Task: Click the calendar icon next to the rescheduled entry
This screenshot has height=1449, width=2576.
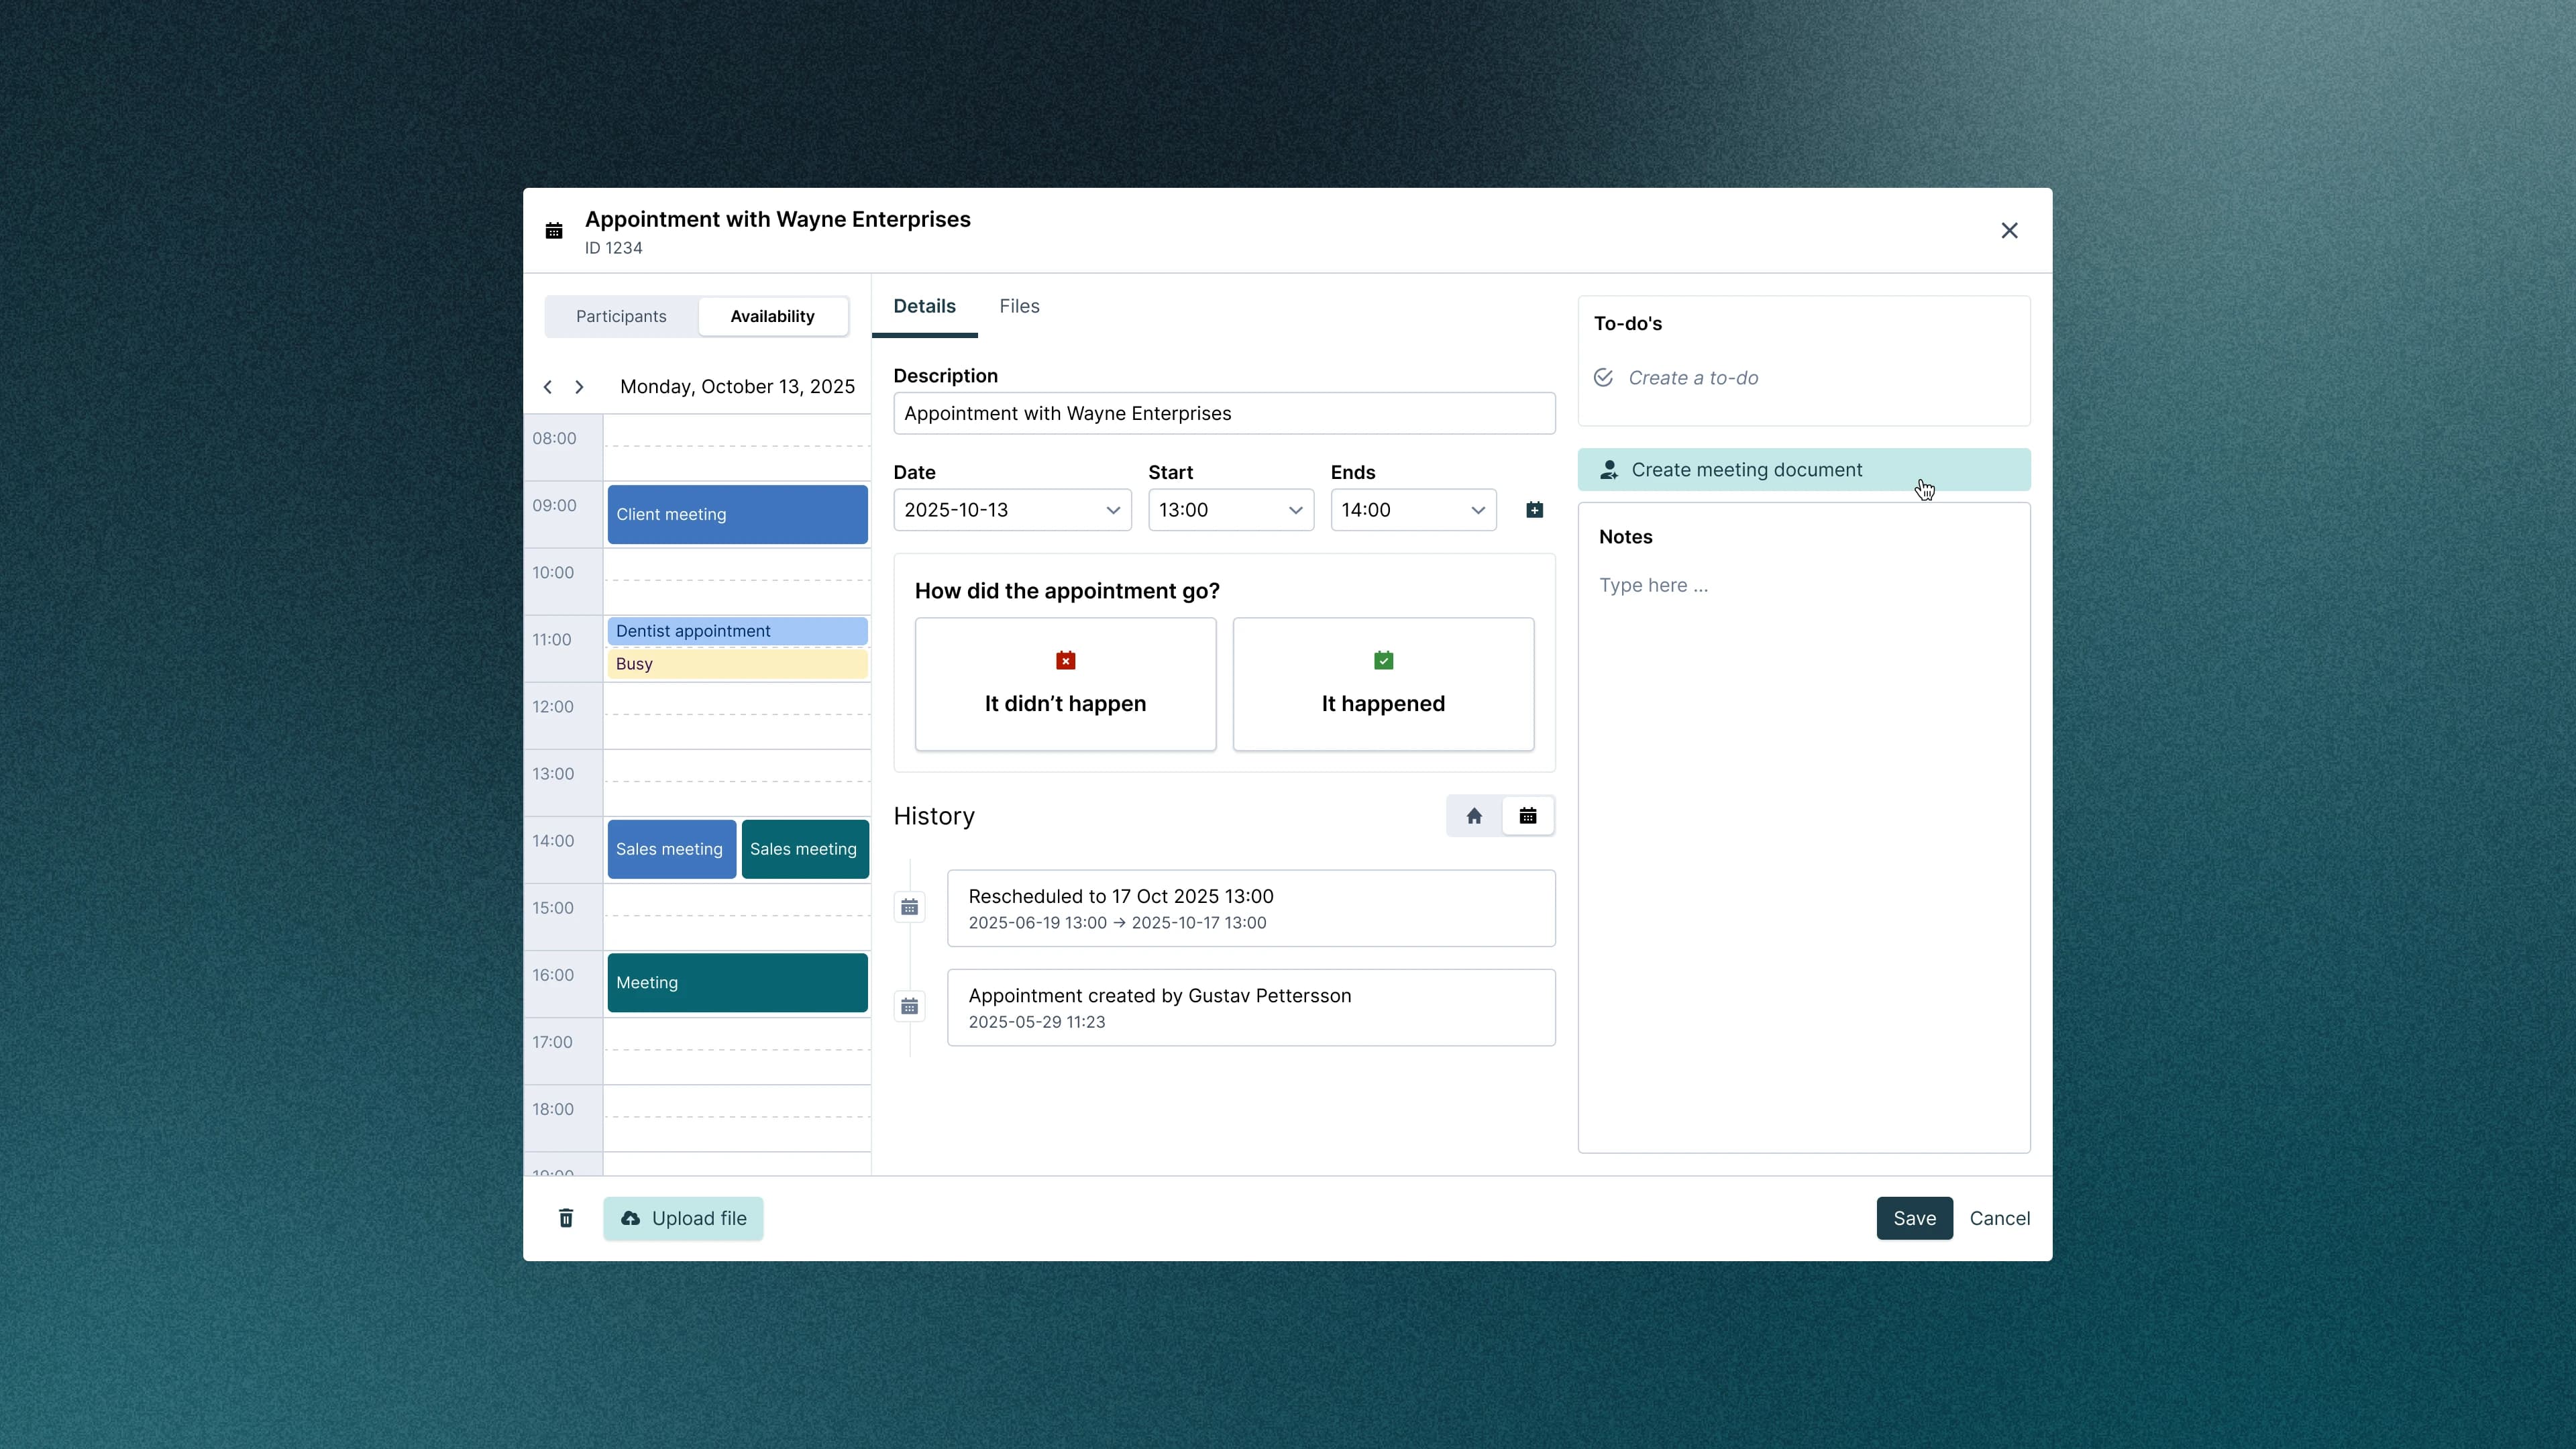Action: point(909,907)
